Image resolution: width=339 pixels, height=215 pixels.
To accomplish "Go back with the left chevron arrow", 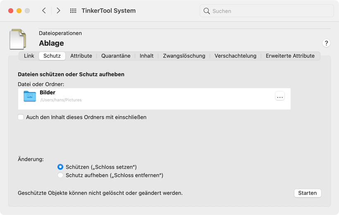I will pos(44,11).
